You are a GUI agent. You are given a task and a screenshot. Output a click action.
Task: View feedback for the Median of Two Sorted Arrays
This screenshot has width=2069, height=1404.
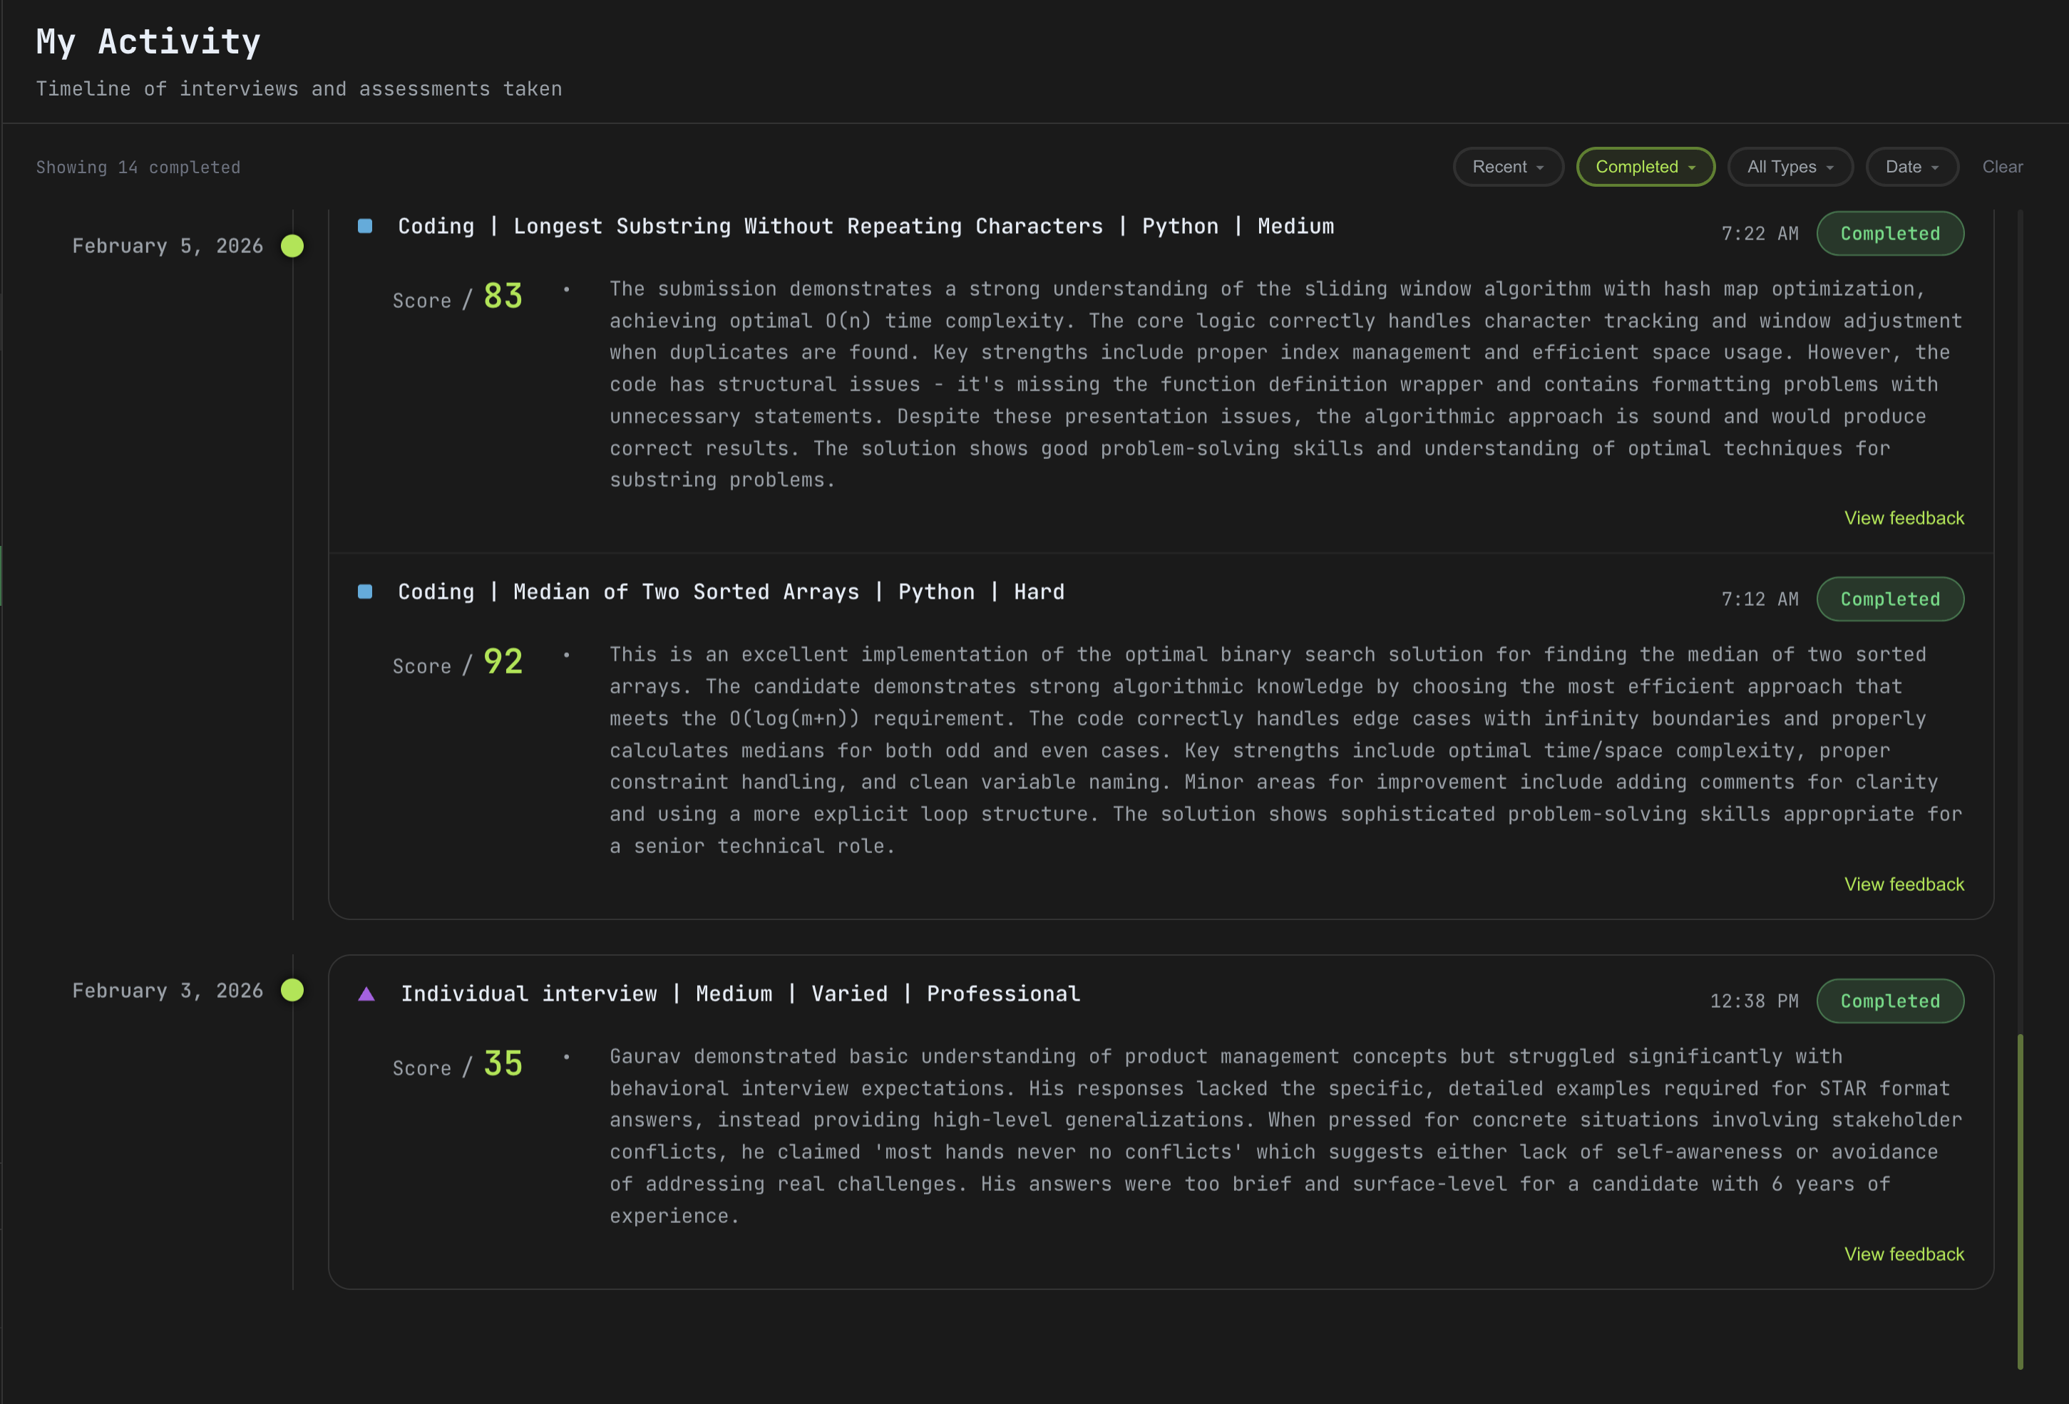point(1904,884)
